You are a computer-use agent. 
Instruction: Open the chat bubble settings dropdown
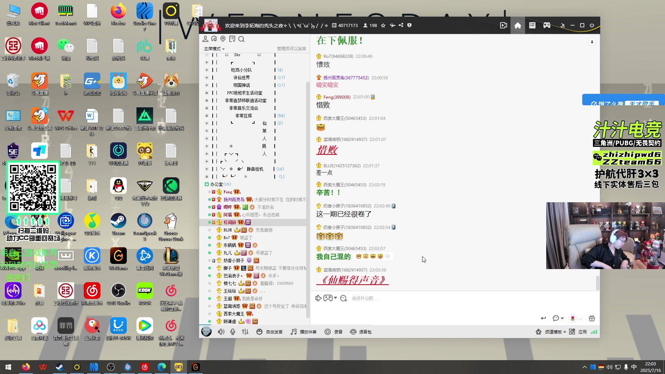(x=558, y=318)
